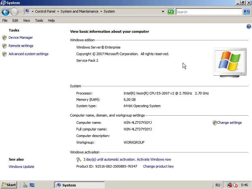
Task: Expand the arrow after System and Maintenance
Action: point(101,12)
